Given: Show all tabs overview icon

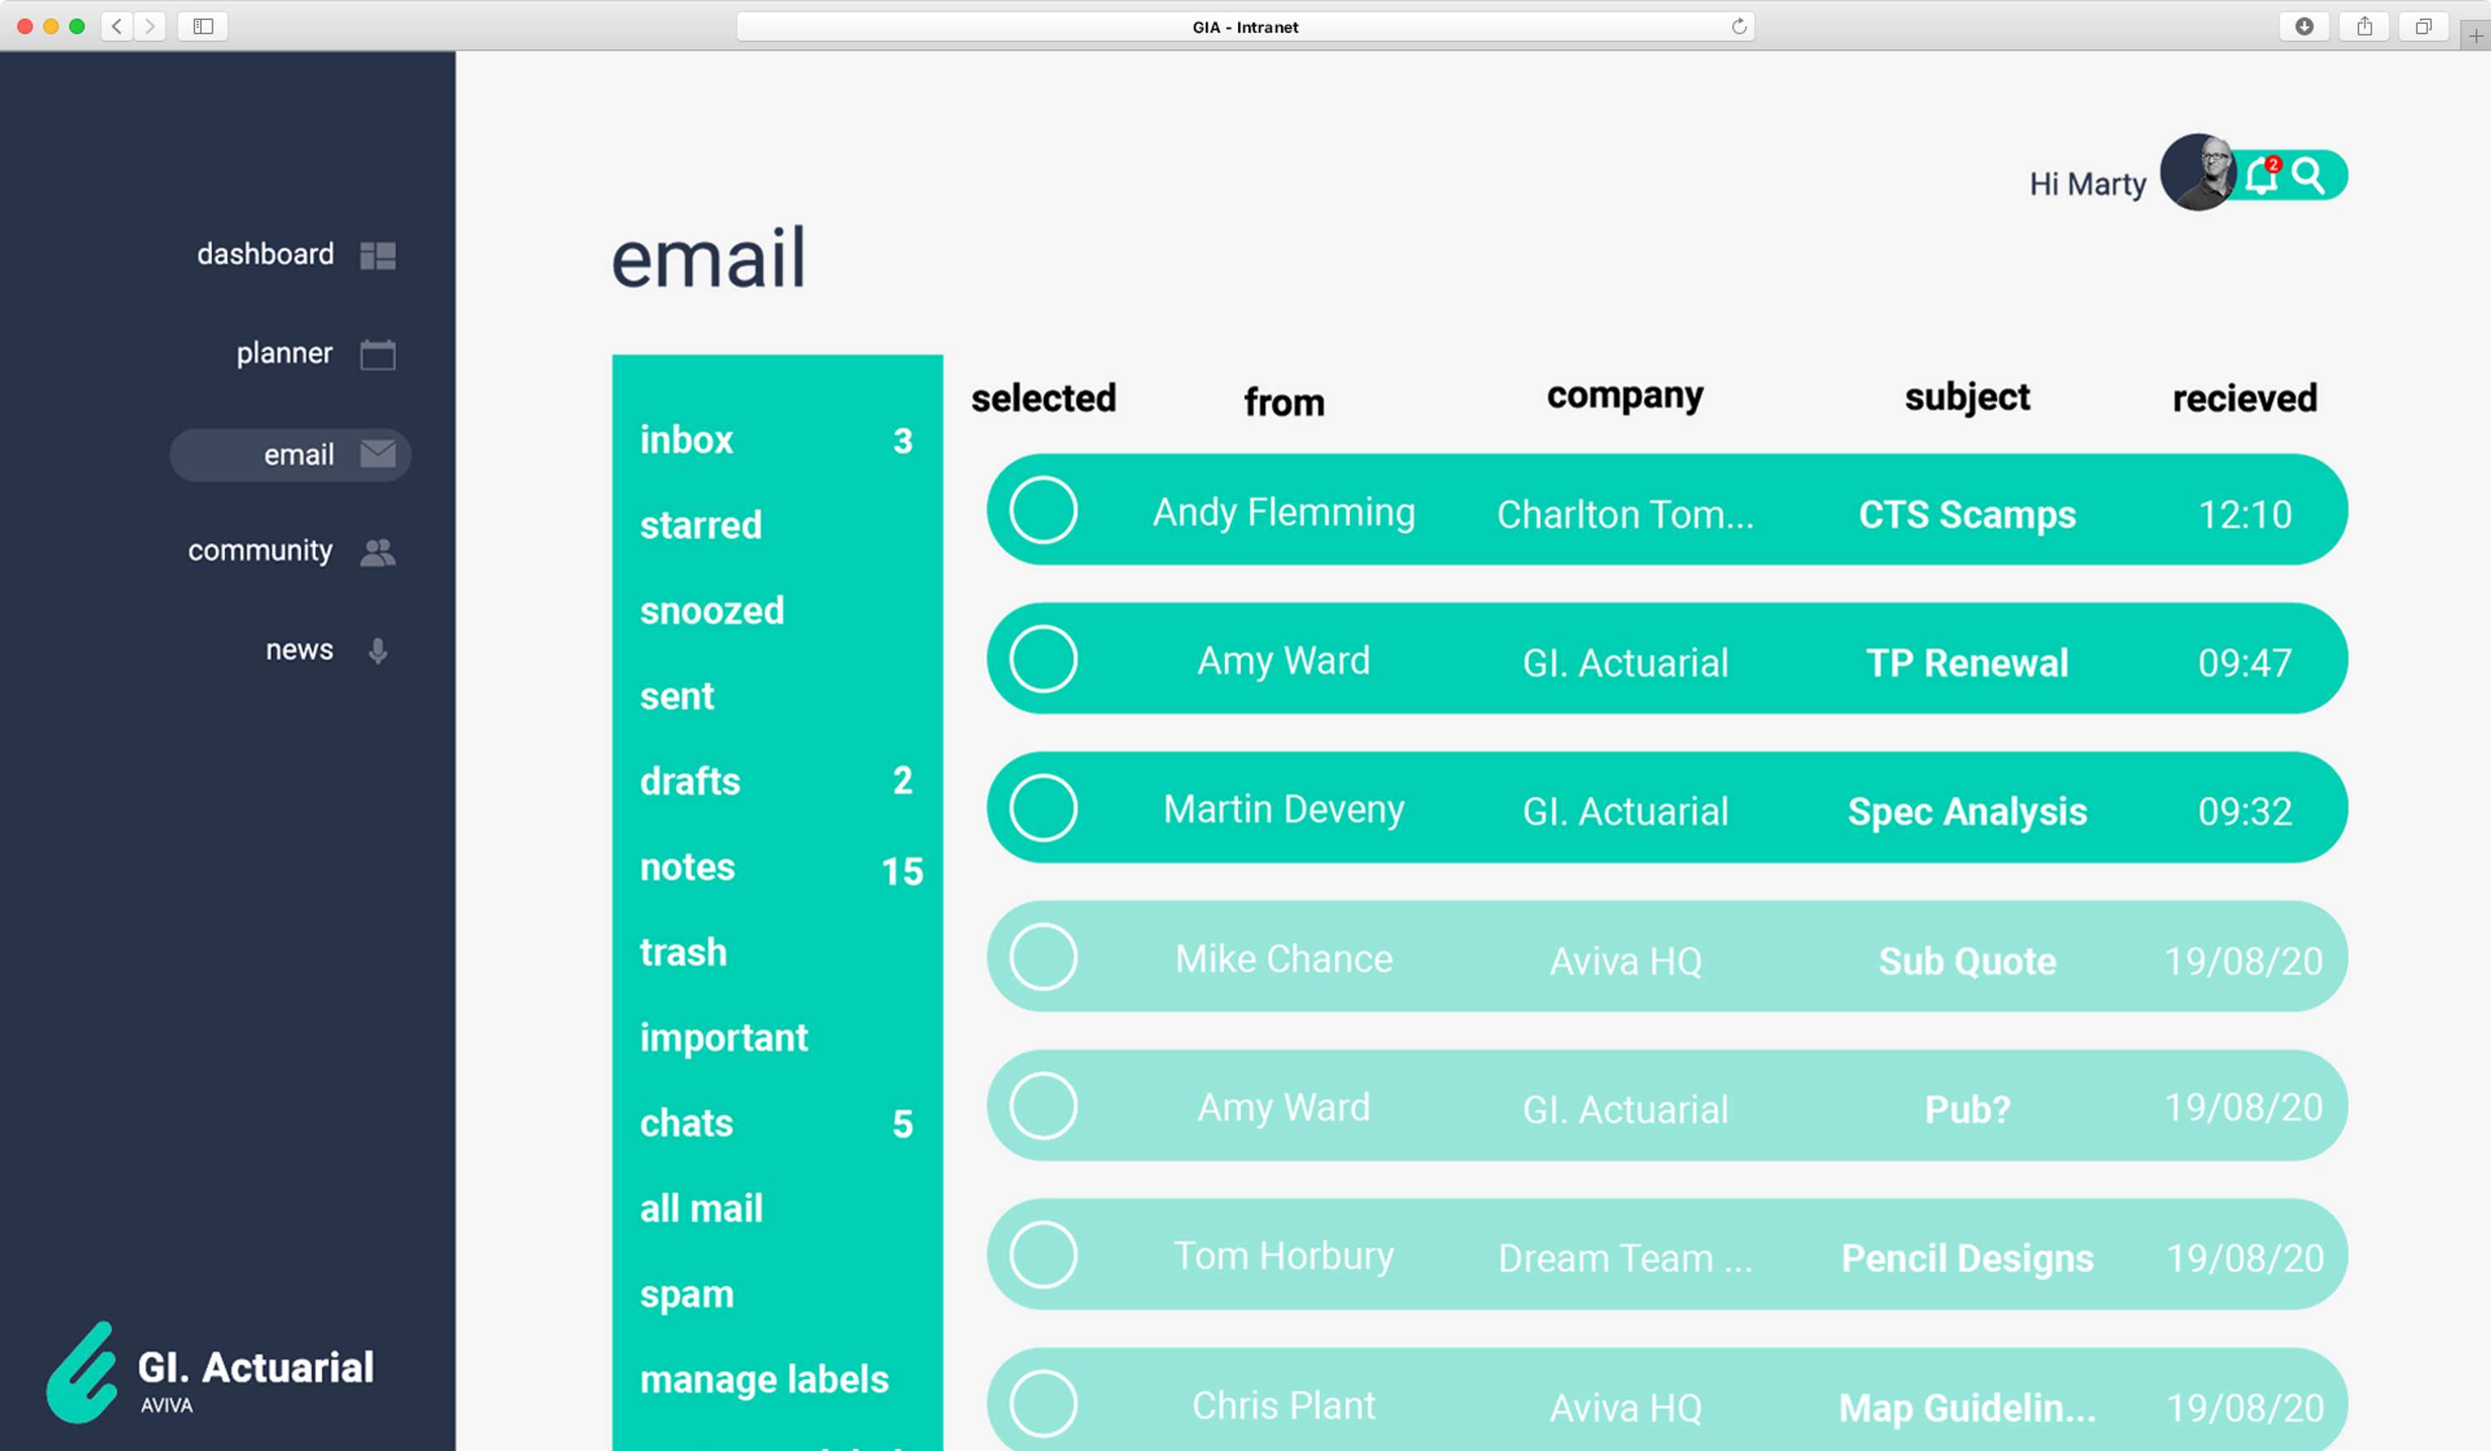Looking at the screenshot, I should tap(2424, 27).
